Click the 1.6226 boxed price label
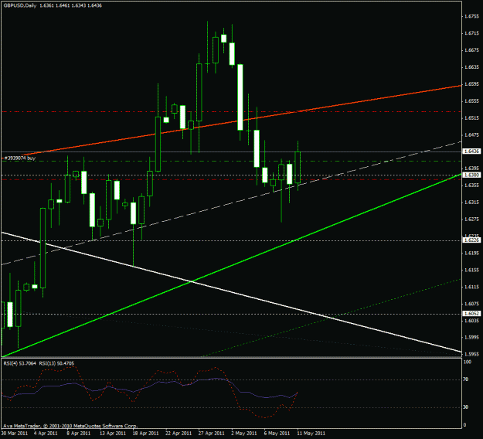This screenshot has width=483, height=439. [x=472, y=240]
